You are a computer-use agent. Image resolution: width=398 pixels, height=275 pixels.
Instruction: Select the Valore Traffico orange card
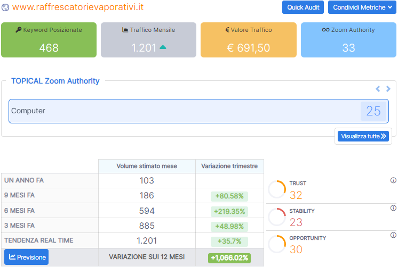(248, 40)
